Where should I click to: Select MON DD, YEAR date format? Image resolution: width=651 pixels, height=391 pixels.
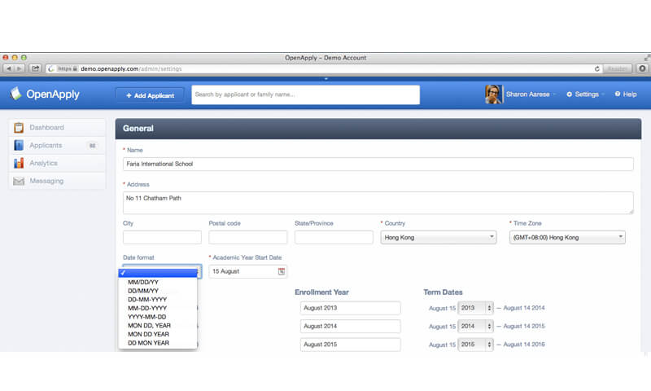point(158,326)
